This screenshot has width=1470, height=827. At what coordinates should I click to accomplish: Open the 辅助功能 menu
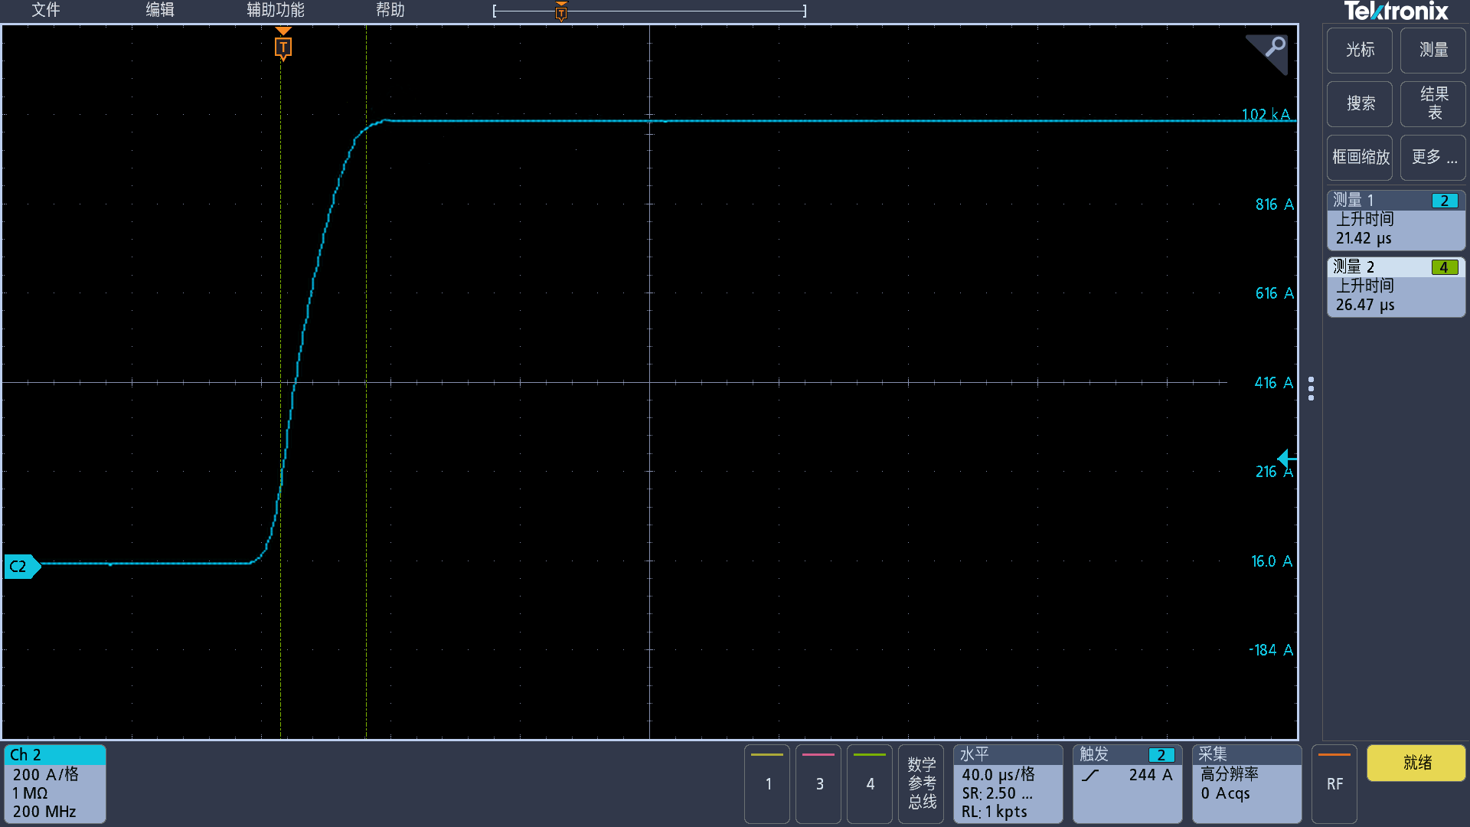(276, 10)
